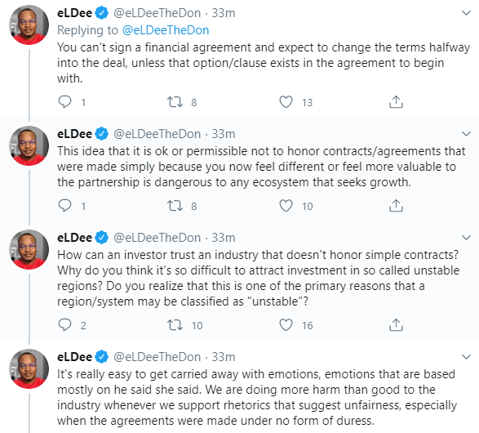The image size is (479, 433).
Task: Share the tweet about unstable regions
Action: coord(396,325)
